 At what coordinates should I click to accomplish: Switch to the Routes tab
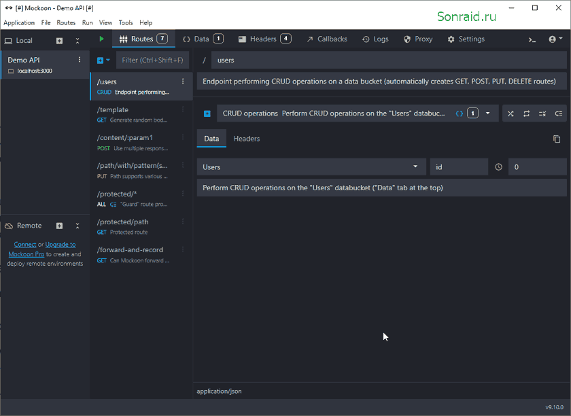pyautogui.click(x=143, y=39)
